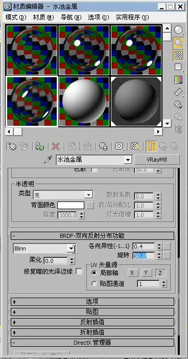The image size is (188, 359).
Task: Open the material editor Options icon
Action: (179, 104)
